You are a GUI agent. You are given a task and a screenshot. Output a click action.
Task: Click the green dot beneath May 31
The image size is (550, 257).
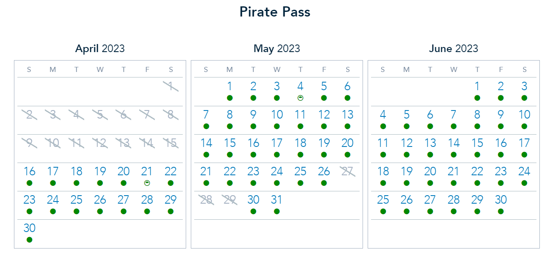(x=277, y=211)
